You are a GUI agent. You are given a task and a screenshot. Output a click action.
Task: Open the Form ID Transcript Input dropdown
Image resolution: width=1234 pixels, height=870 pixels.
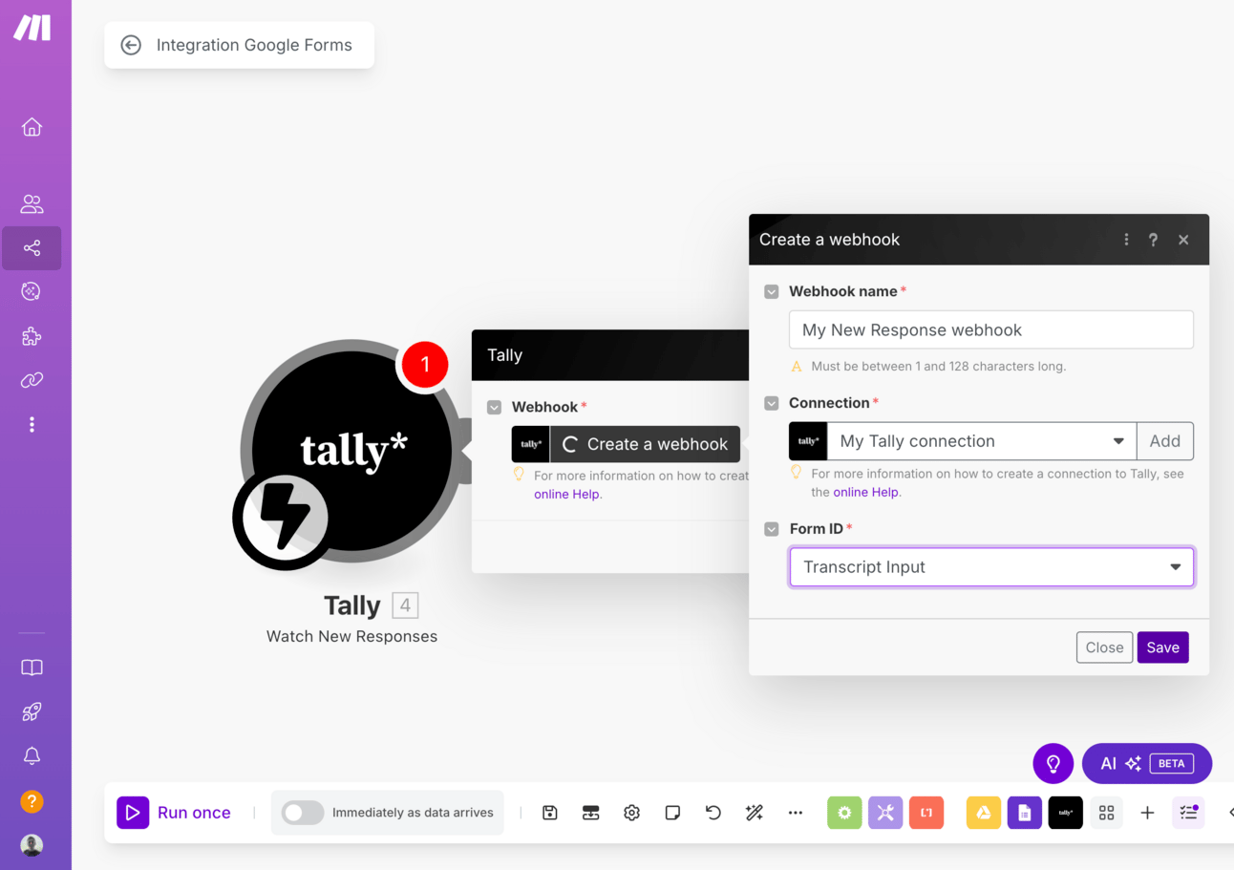pyautogui.click(x=991, y=567)
